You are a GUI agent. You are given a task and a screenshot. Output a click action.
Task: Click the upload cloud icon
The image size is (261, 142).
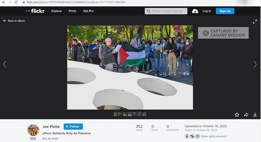[195, 11]
